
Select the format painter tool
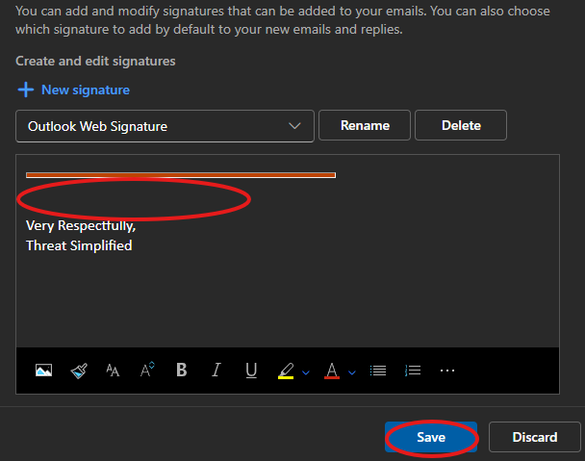(x=78, y=371)
